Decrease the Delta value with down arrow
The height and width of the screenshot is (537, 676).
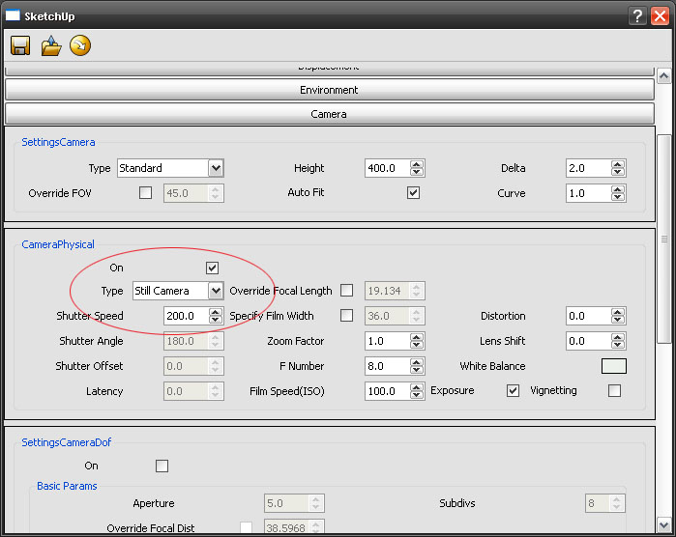coord(617,172)
